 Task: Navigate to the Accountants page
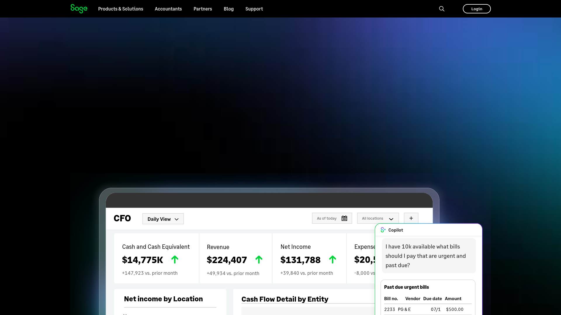pos(168,9)
